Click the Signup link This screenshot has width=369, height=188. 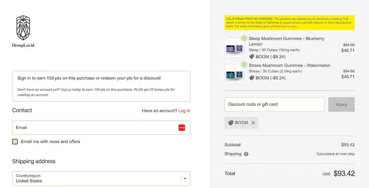[x=66, y=90]
